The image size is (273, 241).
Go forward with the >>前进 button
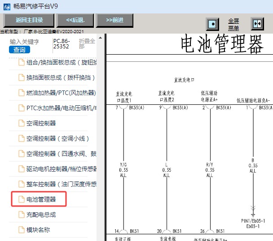click(115, 20)
